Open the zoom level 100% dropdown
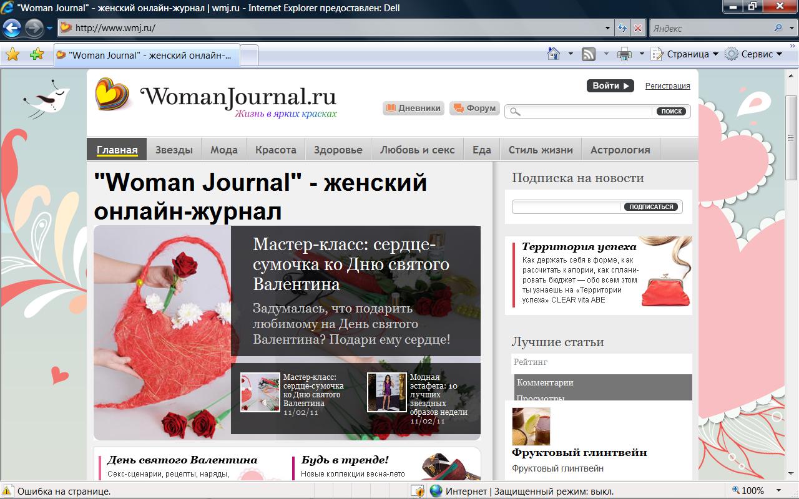 pyautogui.click(x=757, y=491)
